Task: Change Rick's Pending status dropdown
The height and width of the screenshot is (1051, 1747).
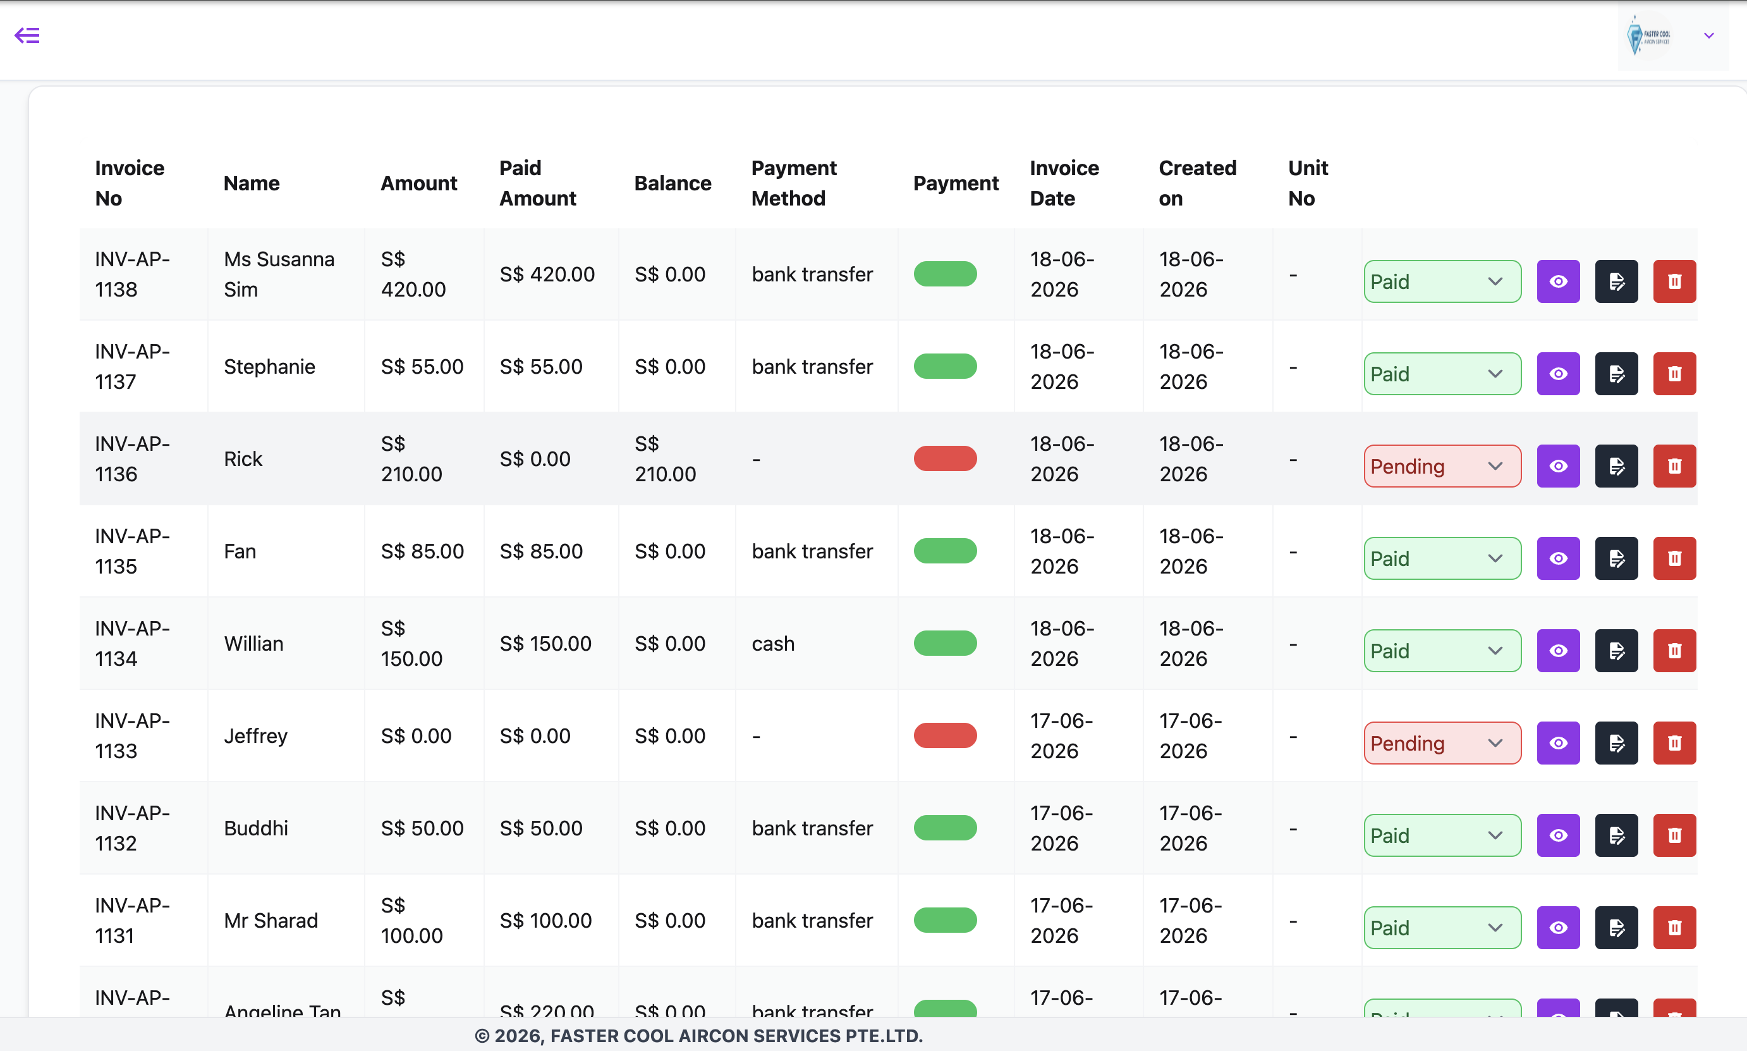Action: tap(1442, 466)
